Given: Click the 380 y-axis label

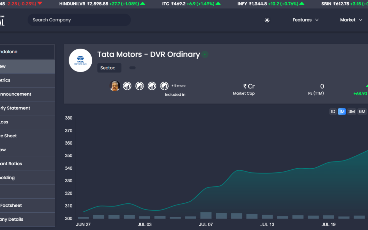Looking at the screenshot, I should point(68,118).
